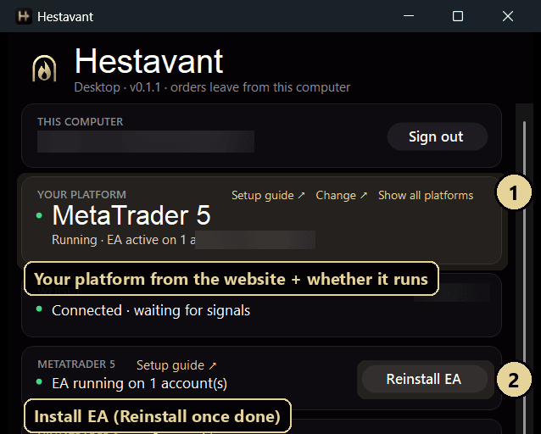Click 'Running · EA active' status line
541x434 pixels.
[124, 240]
